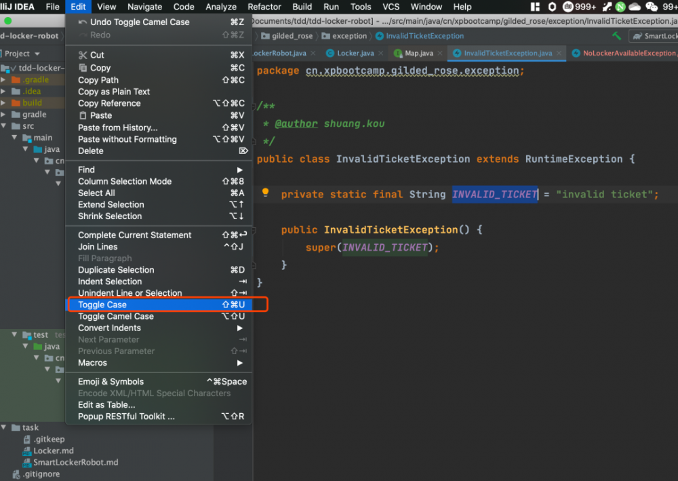This screenshot has height=481, width=678.
Task: Close the Map.java tab
Action: tap(439, 53)
